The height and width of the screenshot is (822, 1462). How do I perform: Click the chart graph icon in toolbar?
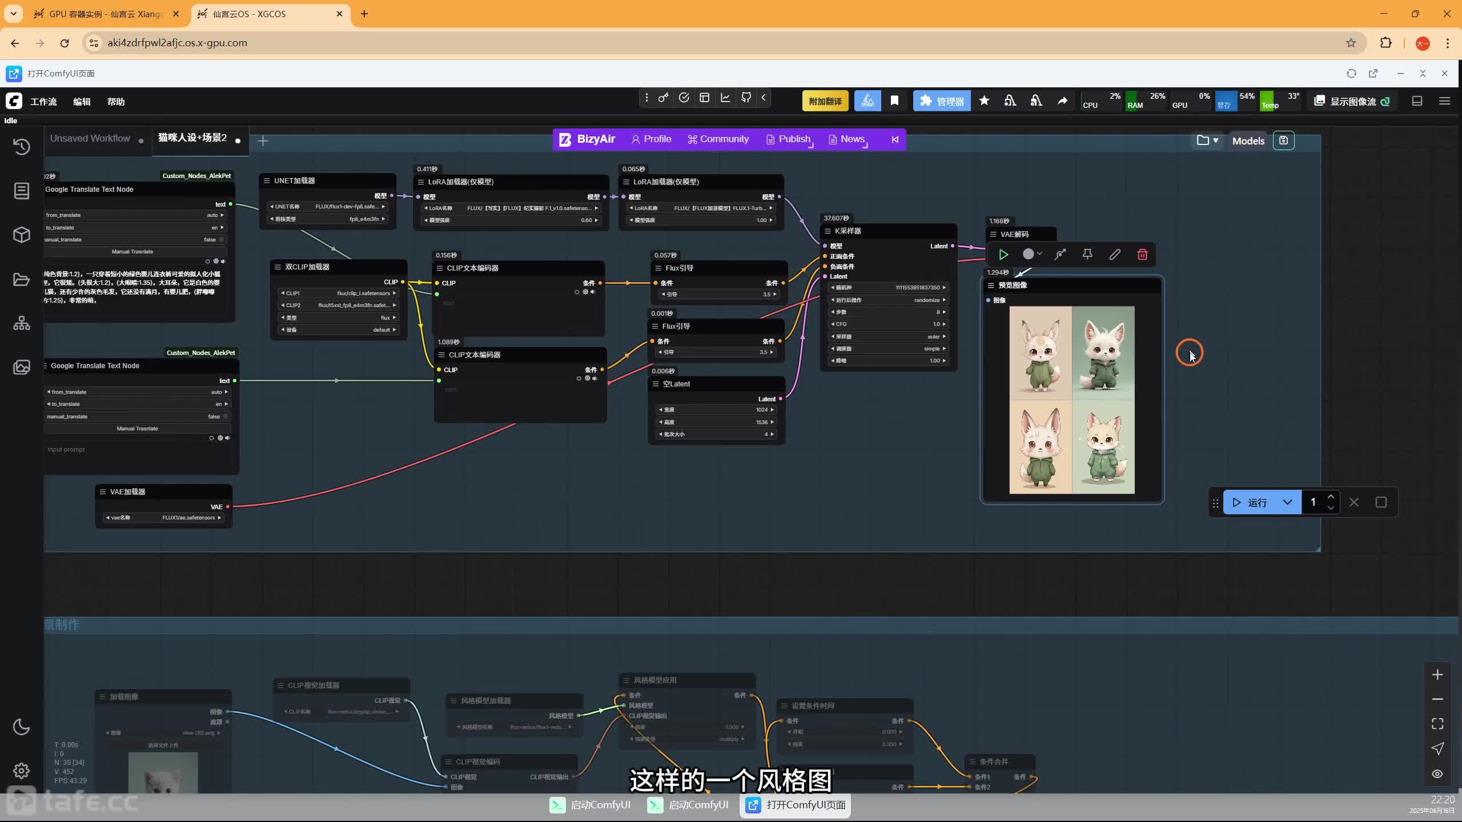coord(725,98)
